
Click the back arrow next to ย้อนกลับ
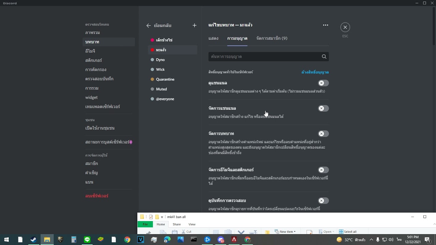pyautogui.click(x=148, y=26)
